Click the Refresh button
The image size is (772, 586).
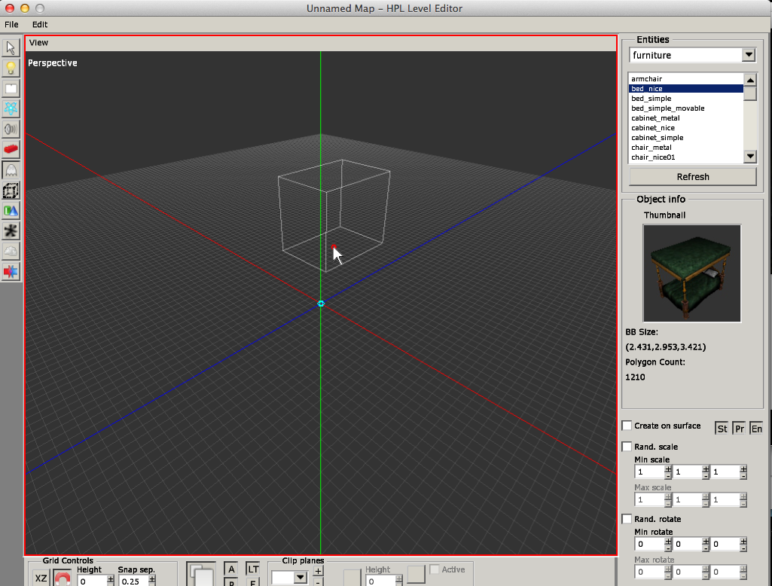692,177
